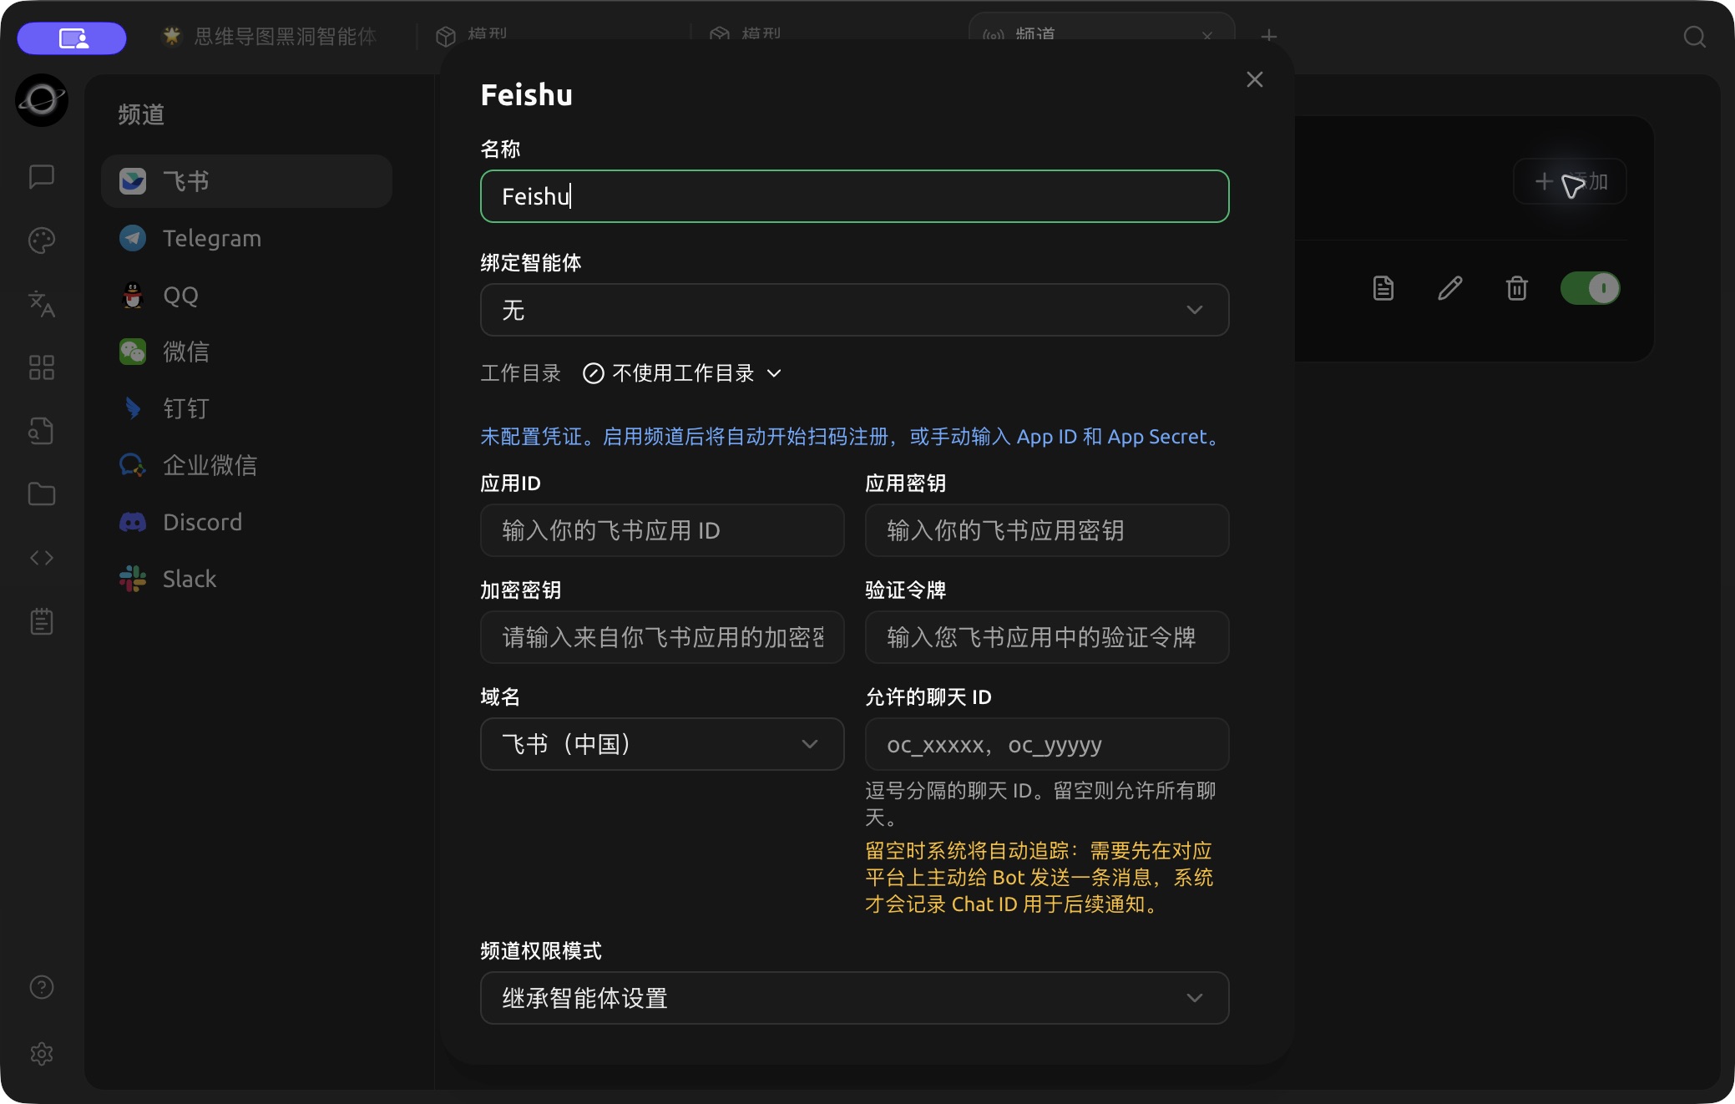Open the settings gear icon

(42, 1054)
